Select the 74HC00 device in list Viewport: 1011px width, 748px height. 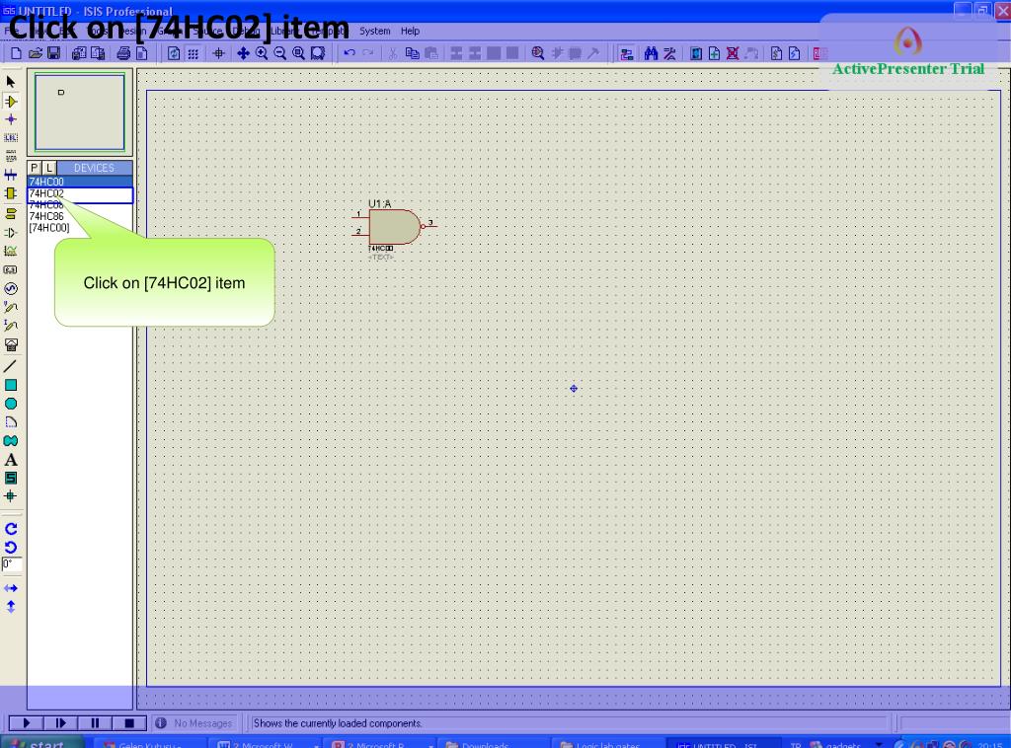(80, 182)
